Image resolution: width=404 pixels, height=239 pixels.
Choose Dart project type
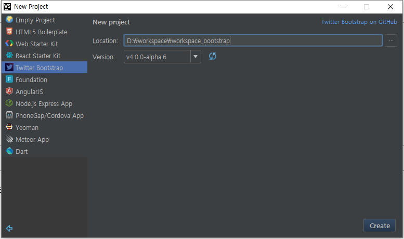tap(44, 151)
